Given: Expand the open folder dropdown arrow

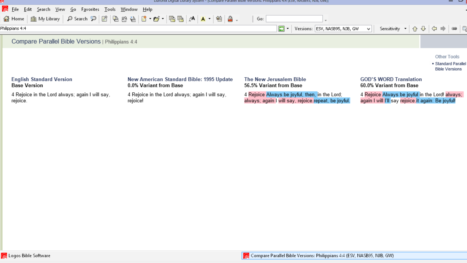Looking at the screenshot, I should pos(163,19).
